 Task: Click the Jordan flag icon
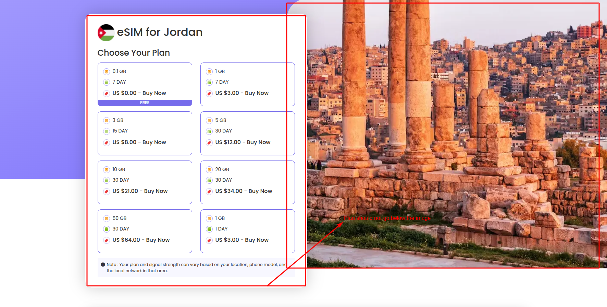tap(106, 33)
